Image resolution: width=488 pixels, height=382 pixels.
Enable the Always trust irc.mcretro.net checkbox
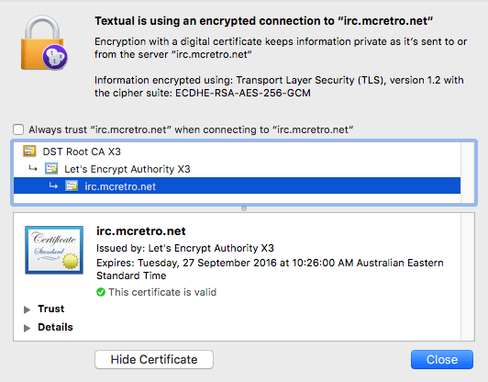click(x=18, y=129)
